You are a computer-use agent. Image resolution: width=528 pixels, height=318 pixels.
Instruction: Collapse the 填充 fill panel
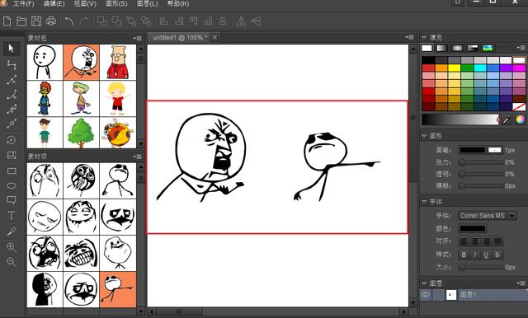pos(424,37)
